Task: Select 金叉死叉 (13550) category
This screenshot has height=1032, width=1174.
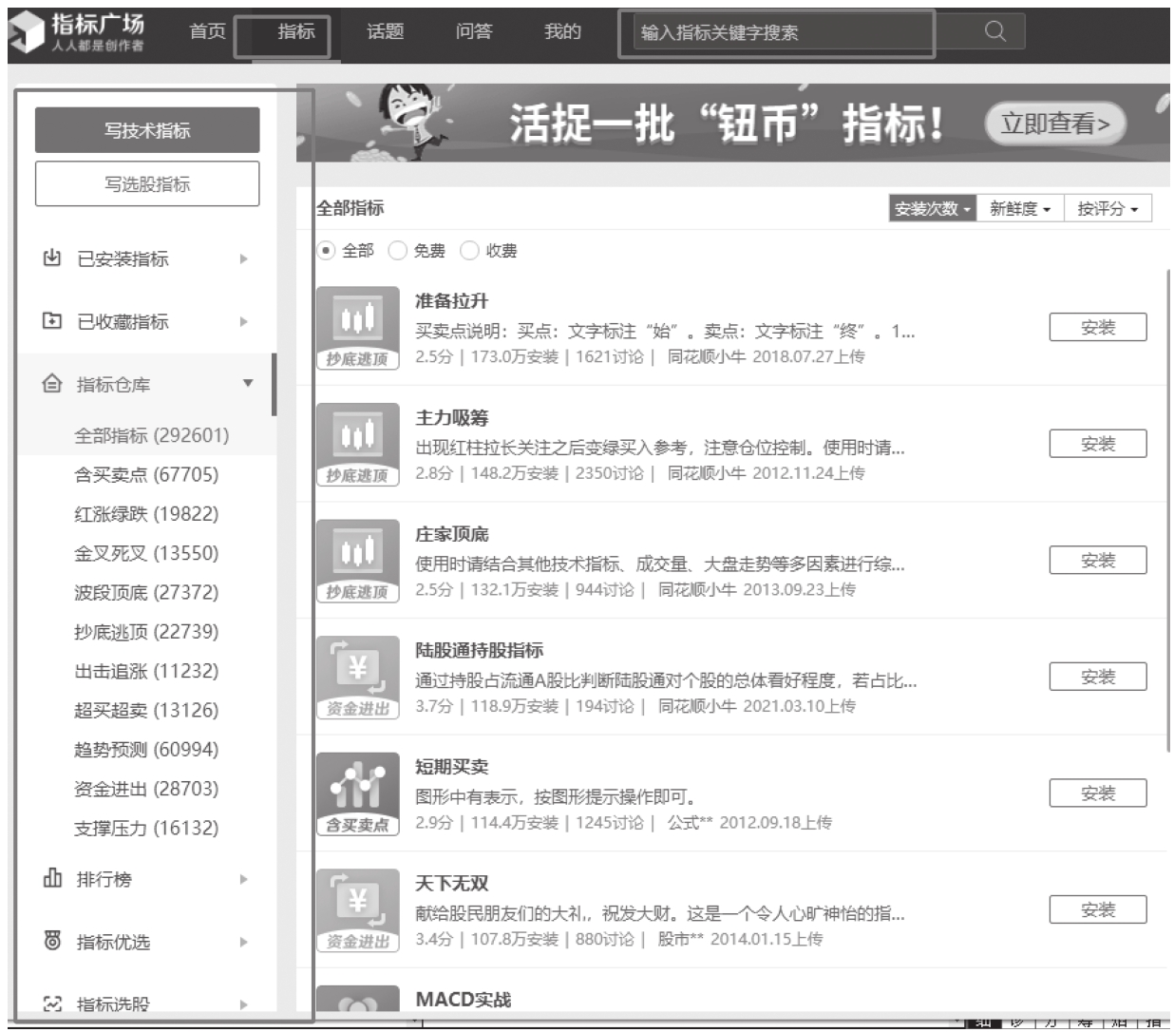Action: tap(146, 553)
